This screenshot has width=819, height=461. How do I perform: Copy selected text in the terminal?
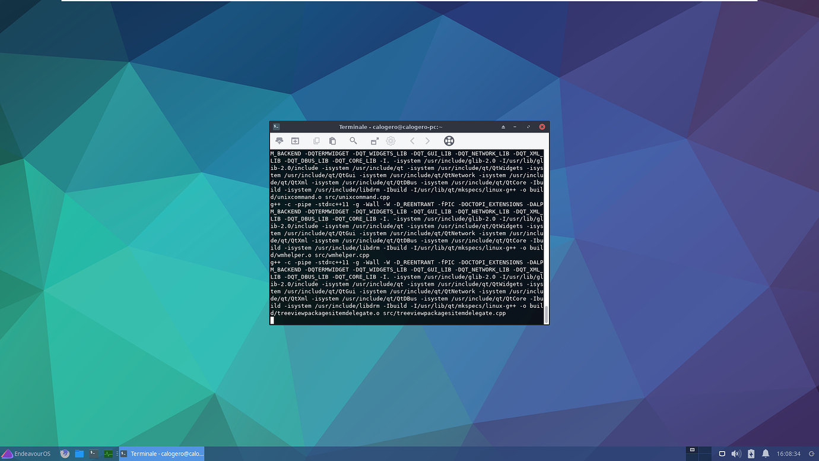click(316, 141)
